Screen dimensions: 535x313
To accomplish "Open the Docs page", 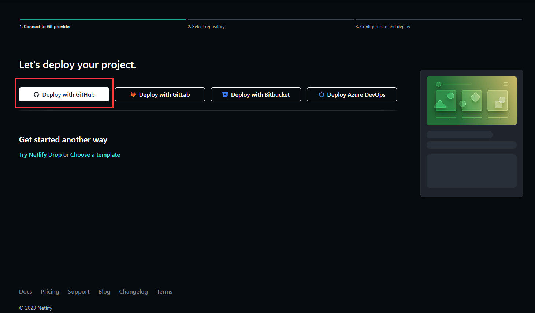I will [25, 291].
